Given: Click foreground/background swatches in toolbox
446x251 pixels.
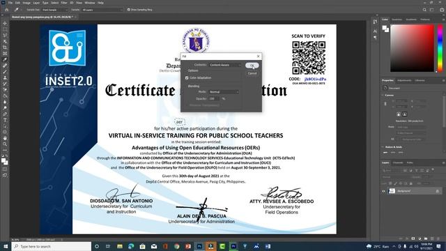Looking at the screenshot, I should click(x=4, y=161).
